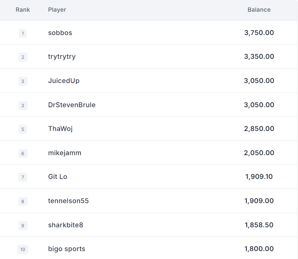Screen dimensions: 298x259
Task: Click the rank 6 badge
Action: coord(23,153)
